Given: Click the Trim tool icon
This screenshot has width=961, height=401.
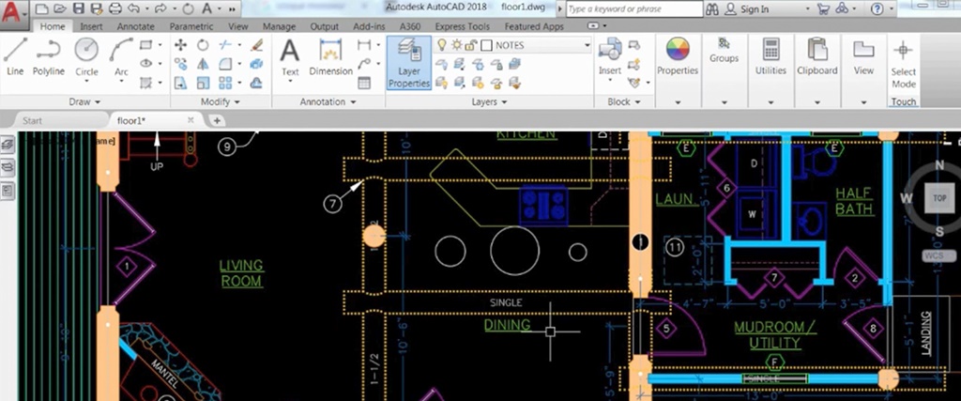Looking at the screenshot, I should (x=225, y=45).
